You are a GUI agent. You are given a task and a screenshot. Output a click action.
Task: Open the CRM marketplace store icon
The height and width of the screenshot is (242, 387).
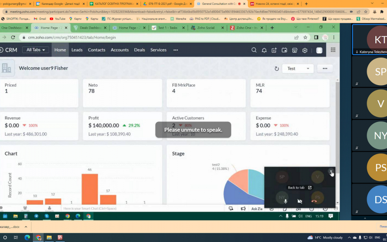tap(295, 50)
